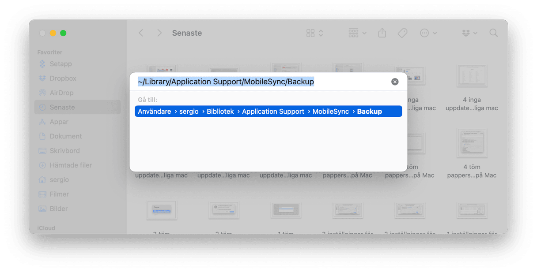The height and width of the screenshot is (272, 537).
Task: Expand the group-by options dropdown
Action: click(x=357, y=33)
